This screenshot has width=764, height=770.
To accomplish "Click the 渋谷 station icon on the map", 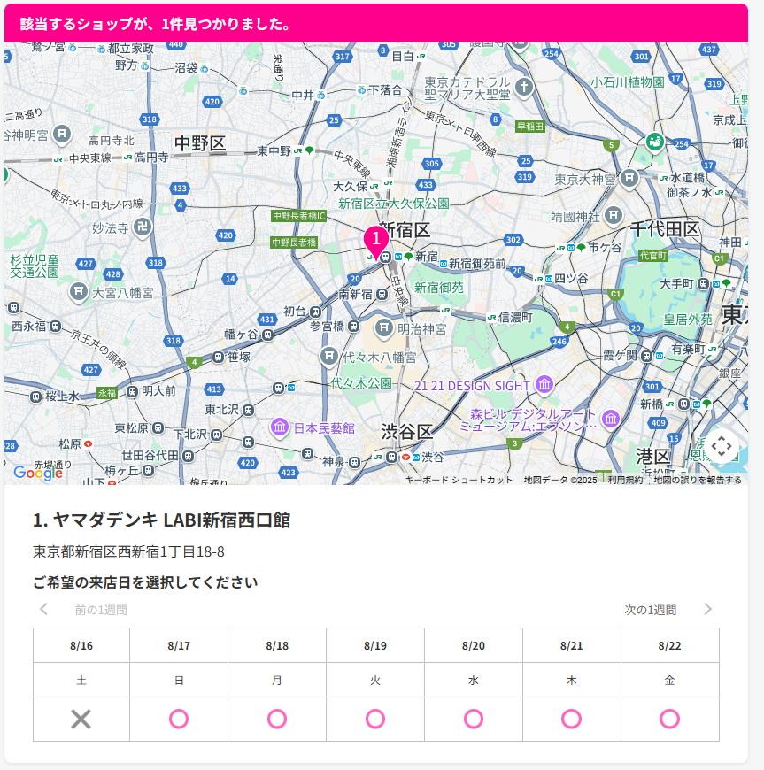I will (x=392, y=458).
